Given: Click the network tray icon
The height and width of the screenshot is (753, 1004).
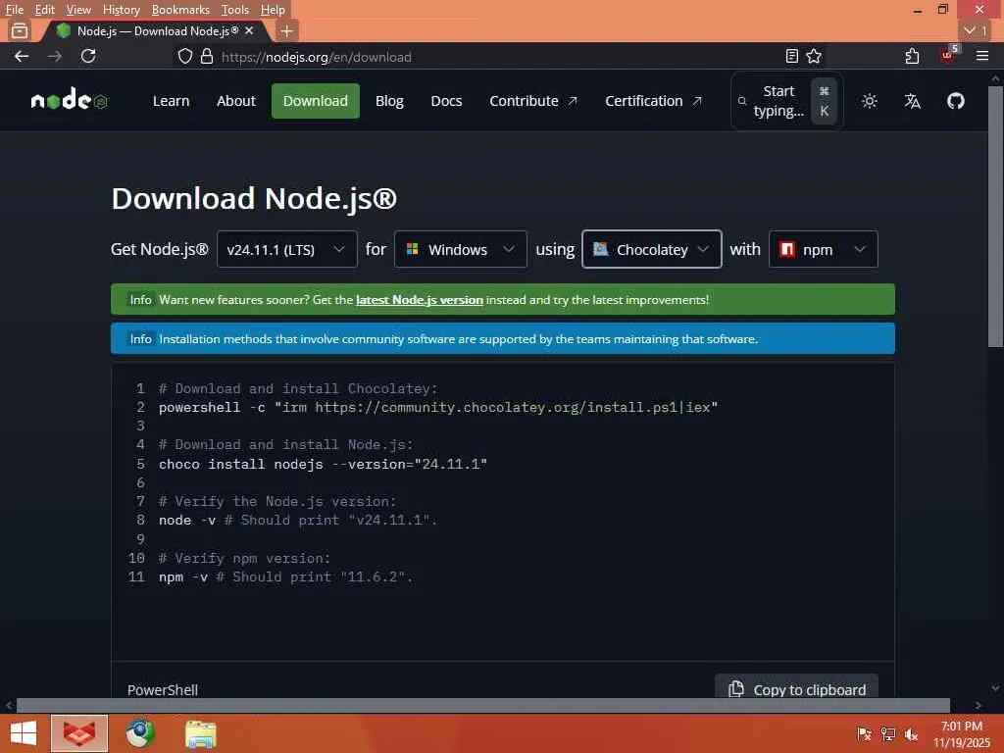Looking at the screenshot, I should pos(888,734).
